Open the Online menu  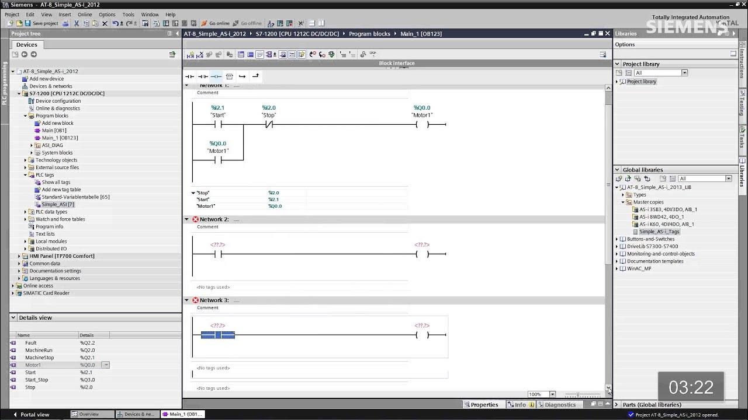(85, 15)
